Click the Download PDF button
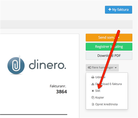Viewport: 138px width, 118px height. 109,56
